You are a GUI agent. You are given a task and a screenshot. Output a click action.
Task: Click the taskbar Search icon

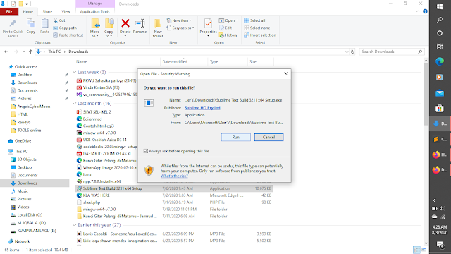(x=440, y=20)
